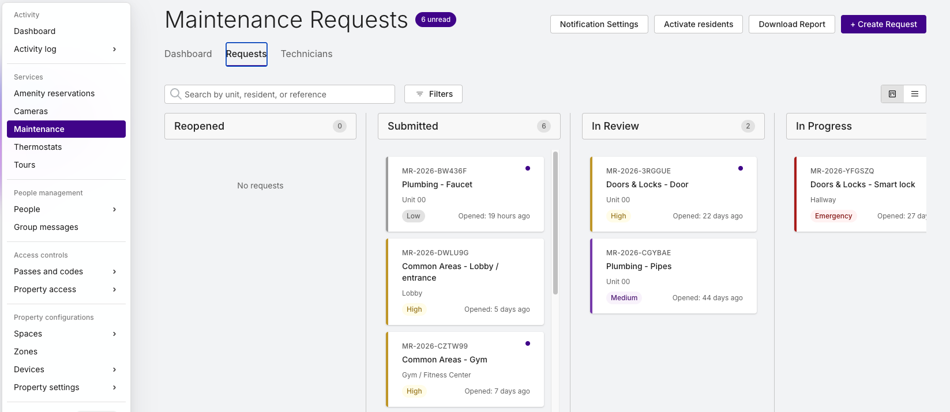
Task: Switch to list view layout
Action: tap(915, 94)
